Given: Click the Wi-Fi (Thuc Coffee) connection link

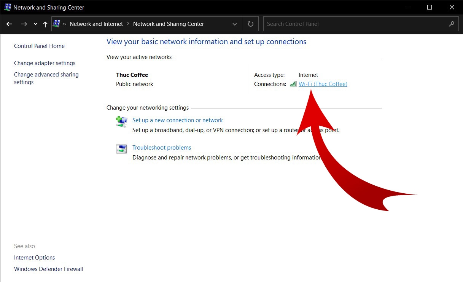Looking at the screenshot, I should click(x=323, y=84).
